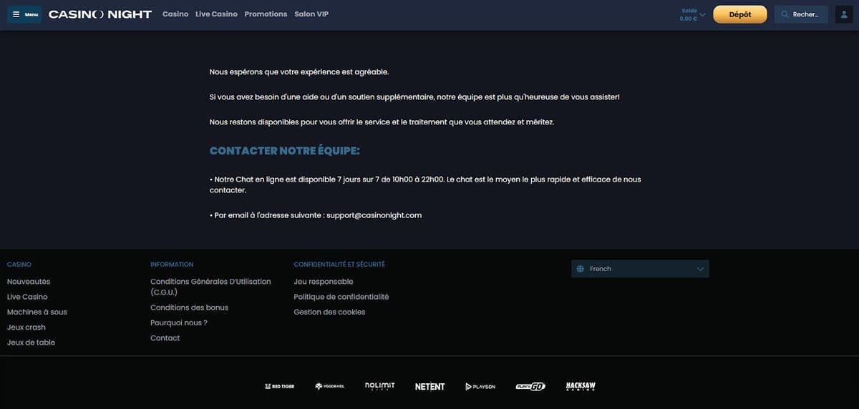
Task: Open the Salon VIP page
Action: click(311, 14)
